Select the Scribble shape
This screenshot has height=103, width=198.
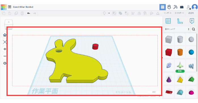[169, 65]
